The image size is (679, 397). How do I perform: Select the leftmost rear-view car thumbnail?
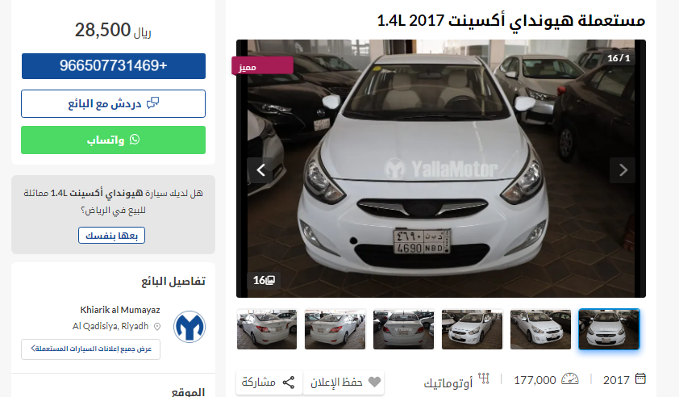point(267,329)
